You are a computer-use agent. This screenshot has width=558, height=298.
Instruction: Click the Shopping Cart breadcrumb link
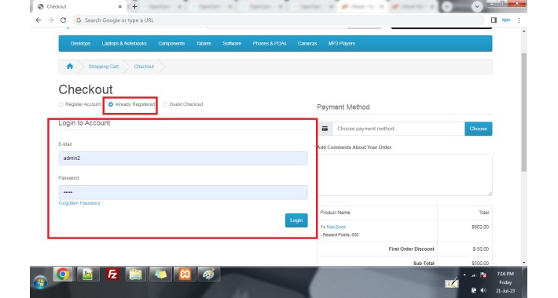coord(104,67)
